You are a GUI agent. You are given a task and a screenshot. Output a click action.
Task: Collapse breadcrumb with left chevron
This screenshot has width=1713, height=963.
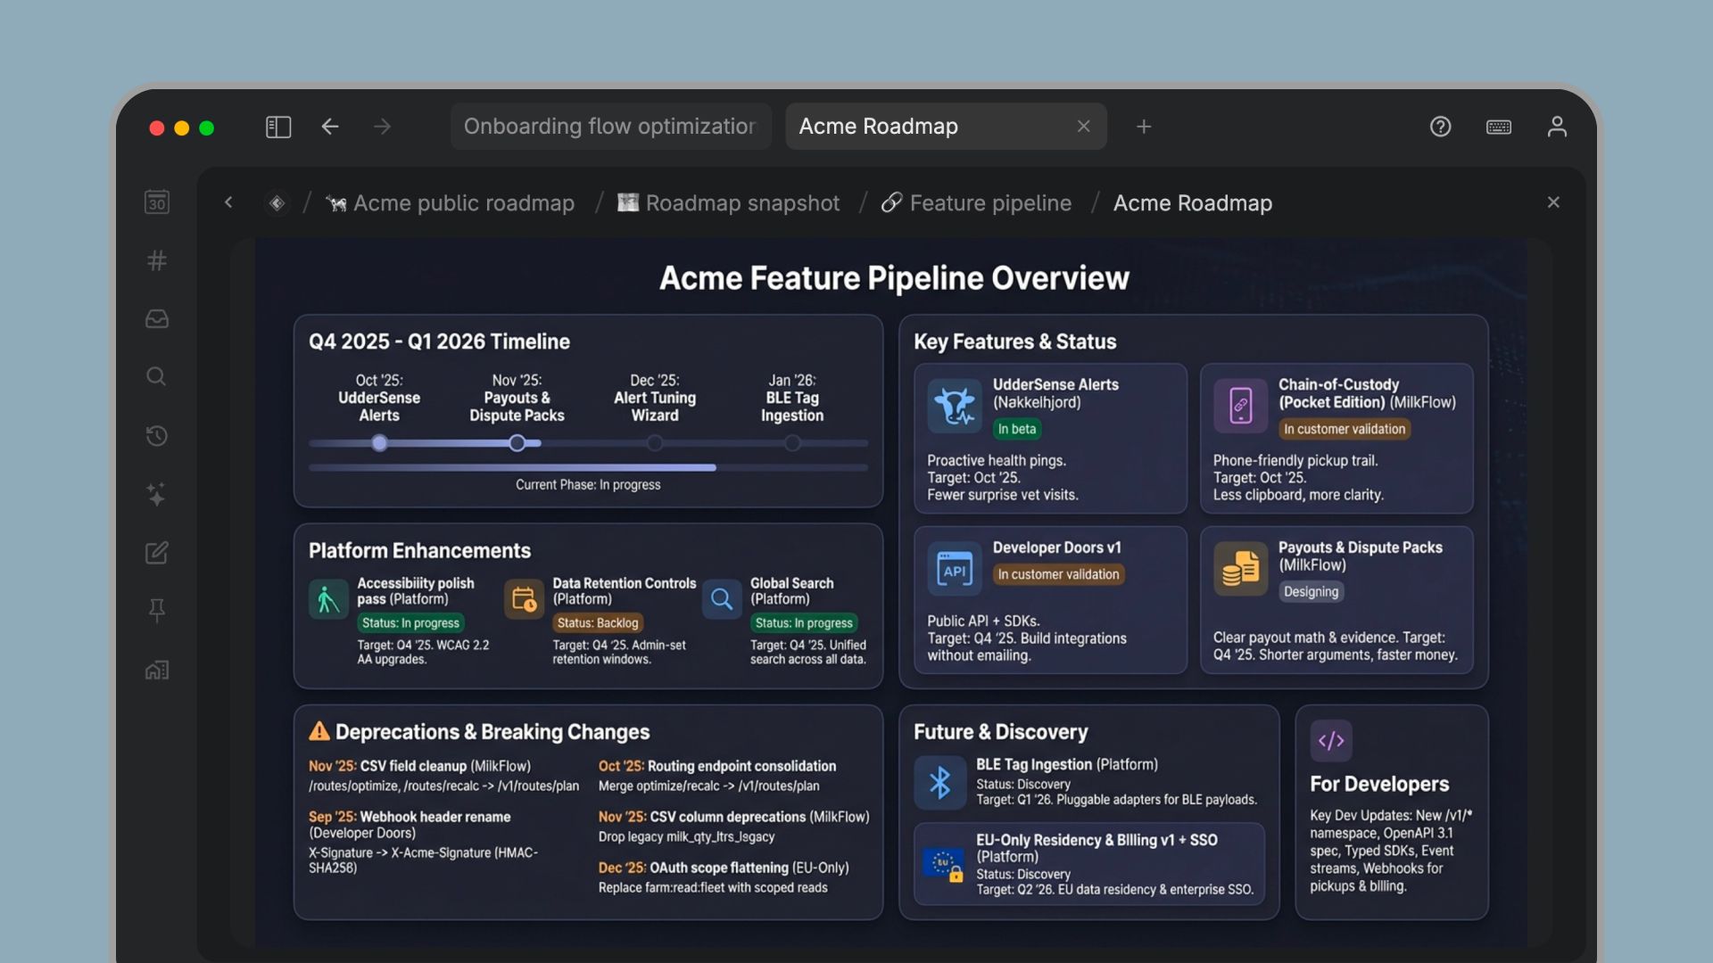tap(228, 202)
